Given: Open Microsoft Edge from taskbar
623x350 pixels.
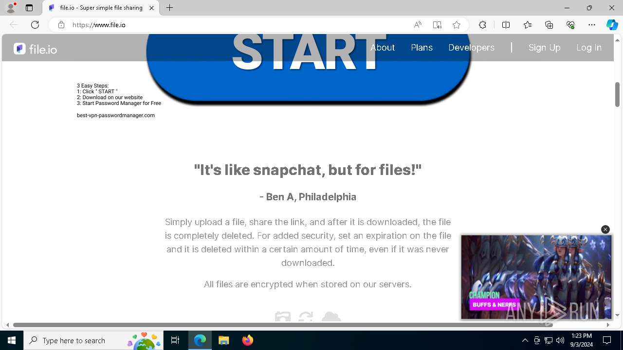Looking at the screenshot, I should (x=200, y=340).
